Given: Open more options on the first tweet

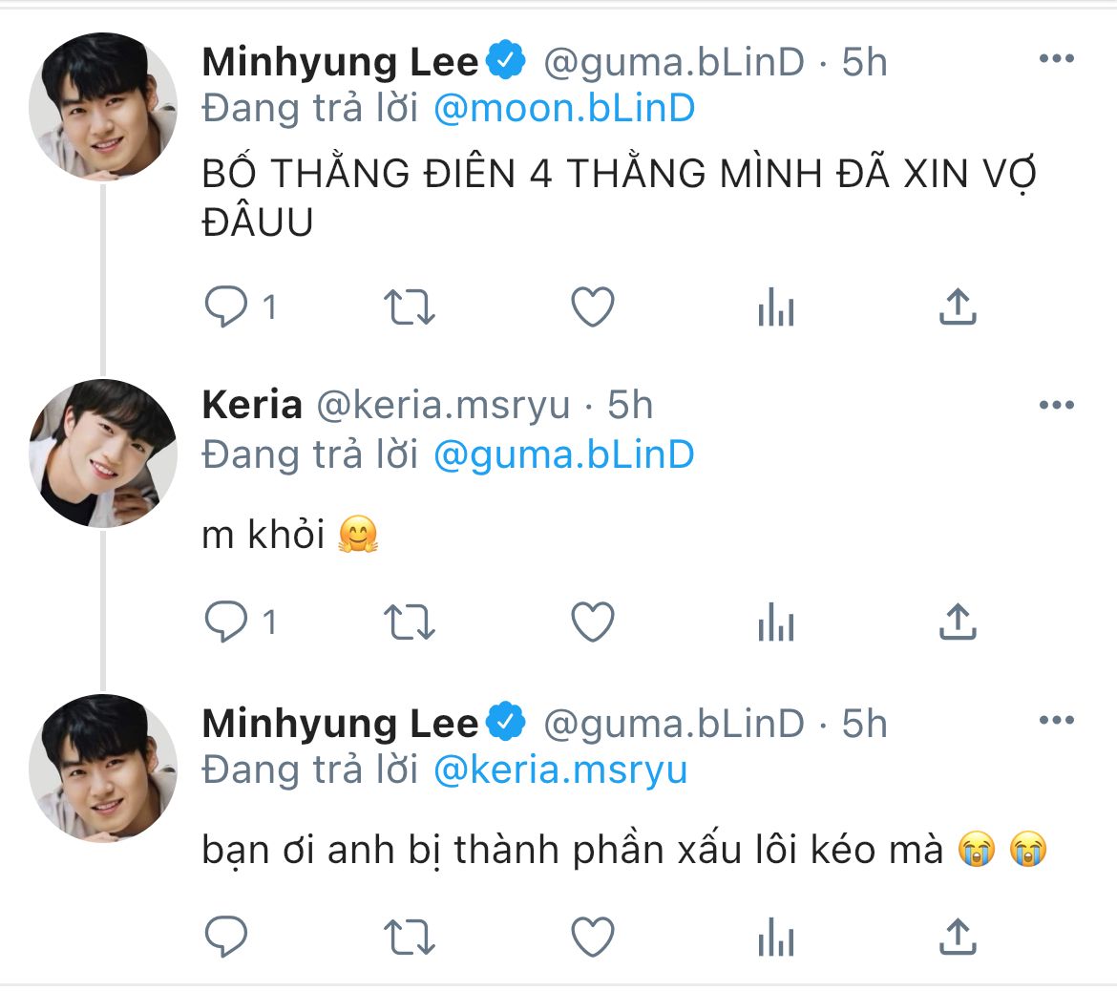Looking at the screenshot, I should pyautogui.click(x=1056, y=60).
